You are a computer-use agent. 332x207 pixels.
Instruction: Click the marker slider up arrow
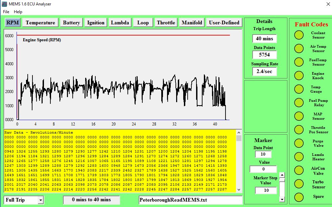(282, 175)
